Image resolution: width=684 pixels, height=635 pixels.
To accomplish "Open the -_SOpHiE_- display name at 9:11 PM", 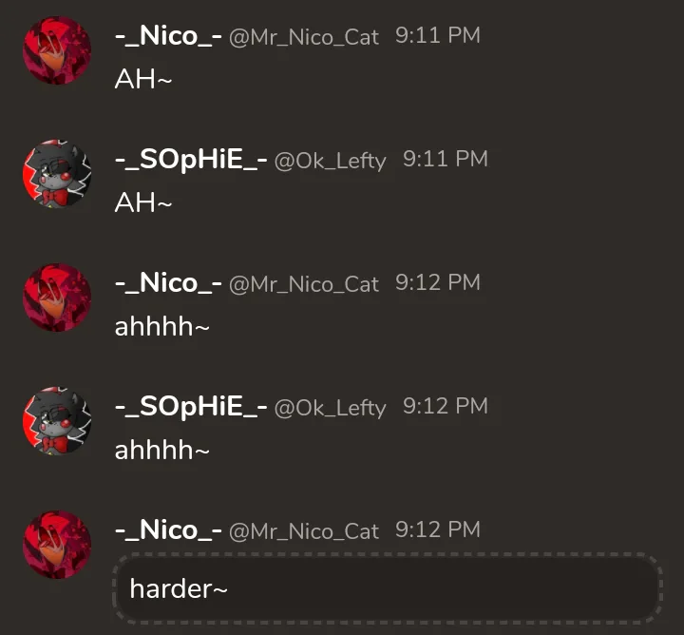I will pos(191,160).
